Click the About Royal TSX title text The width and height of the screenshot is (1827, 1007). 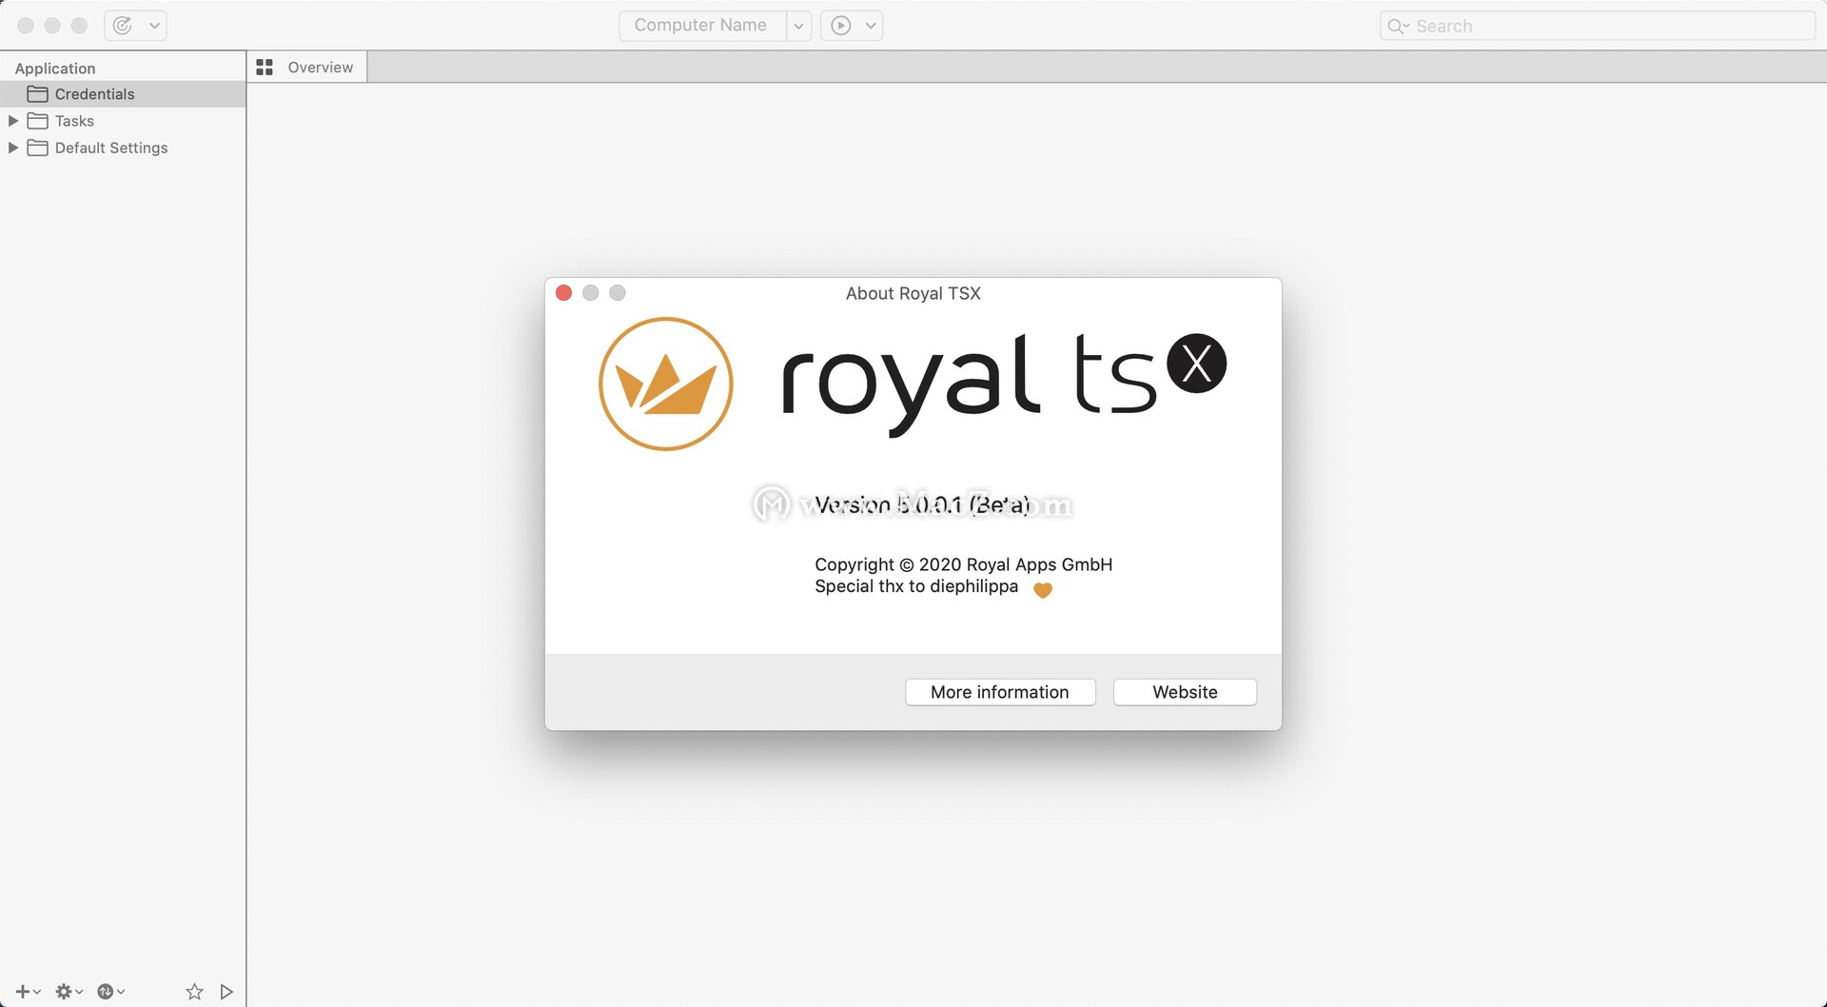(x=913, y=293)
